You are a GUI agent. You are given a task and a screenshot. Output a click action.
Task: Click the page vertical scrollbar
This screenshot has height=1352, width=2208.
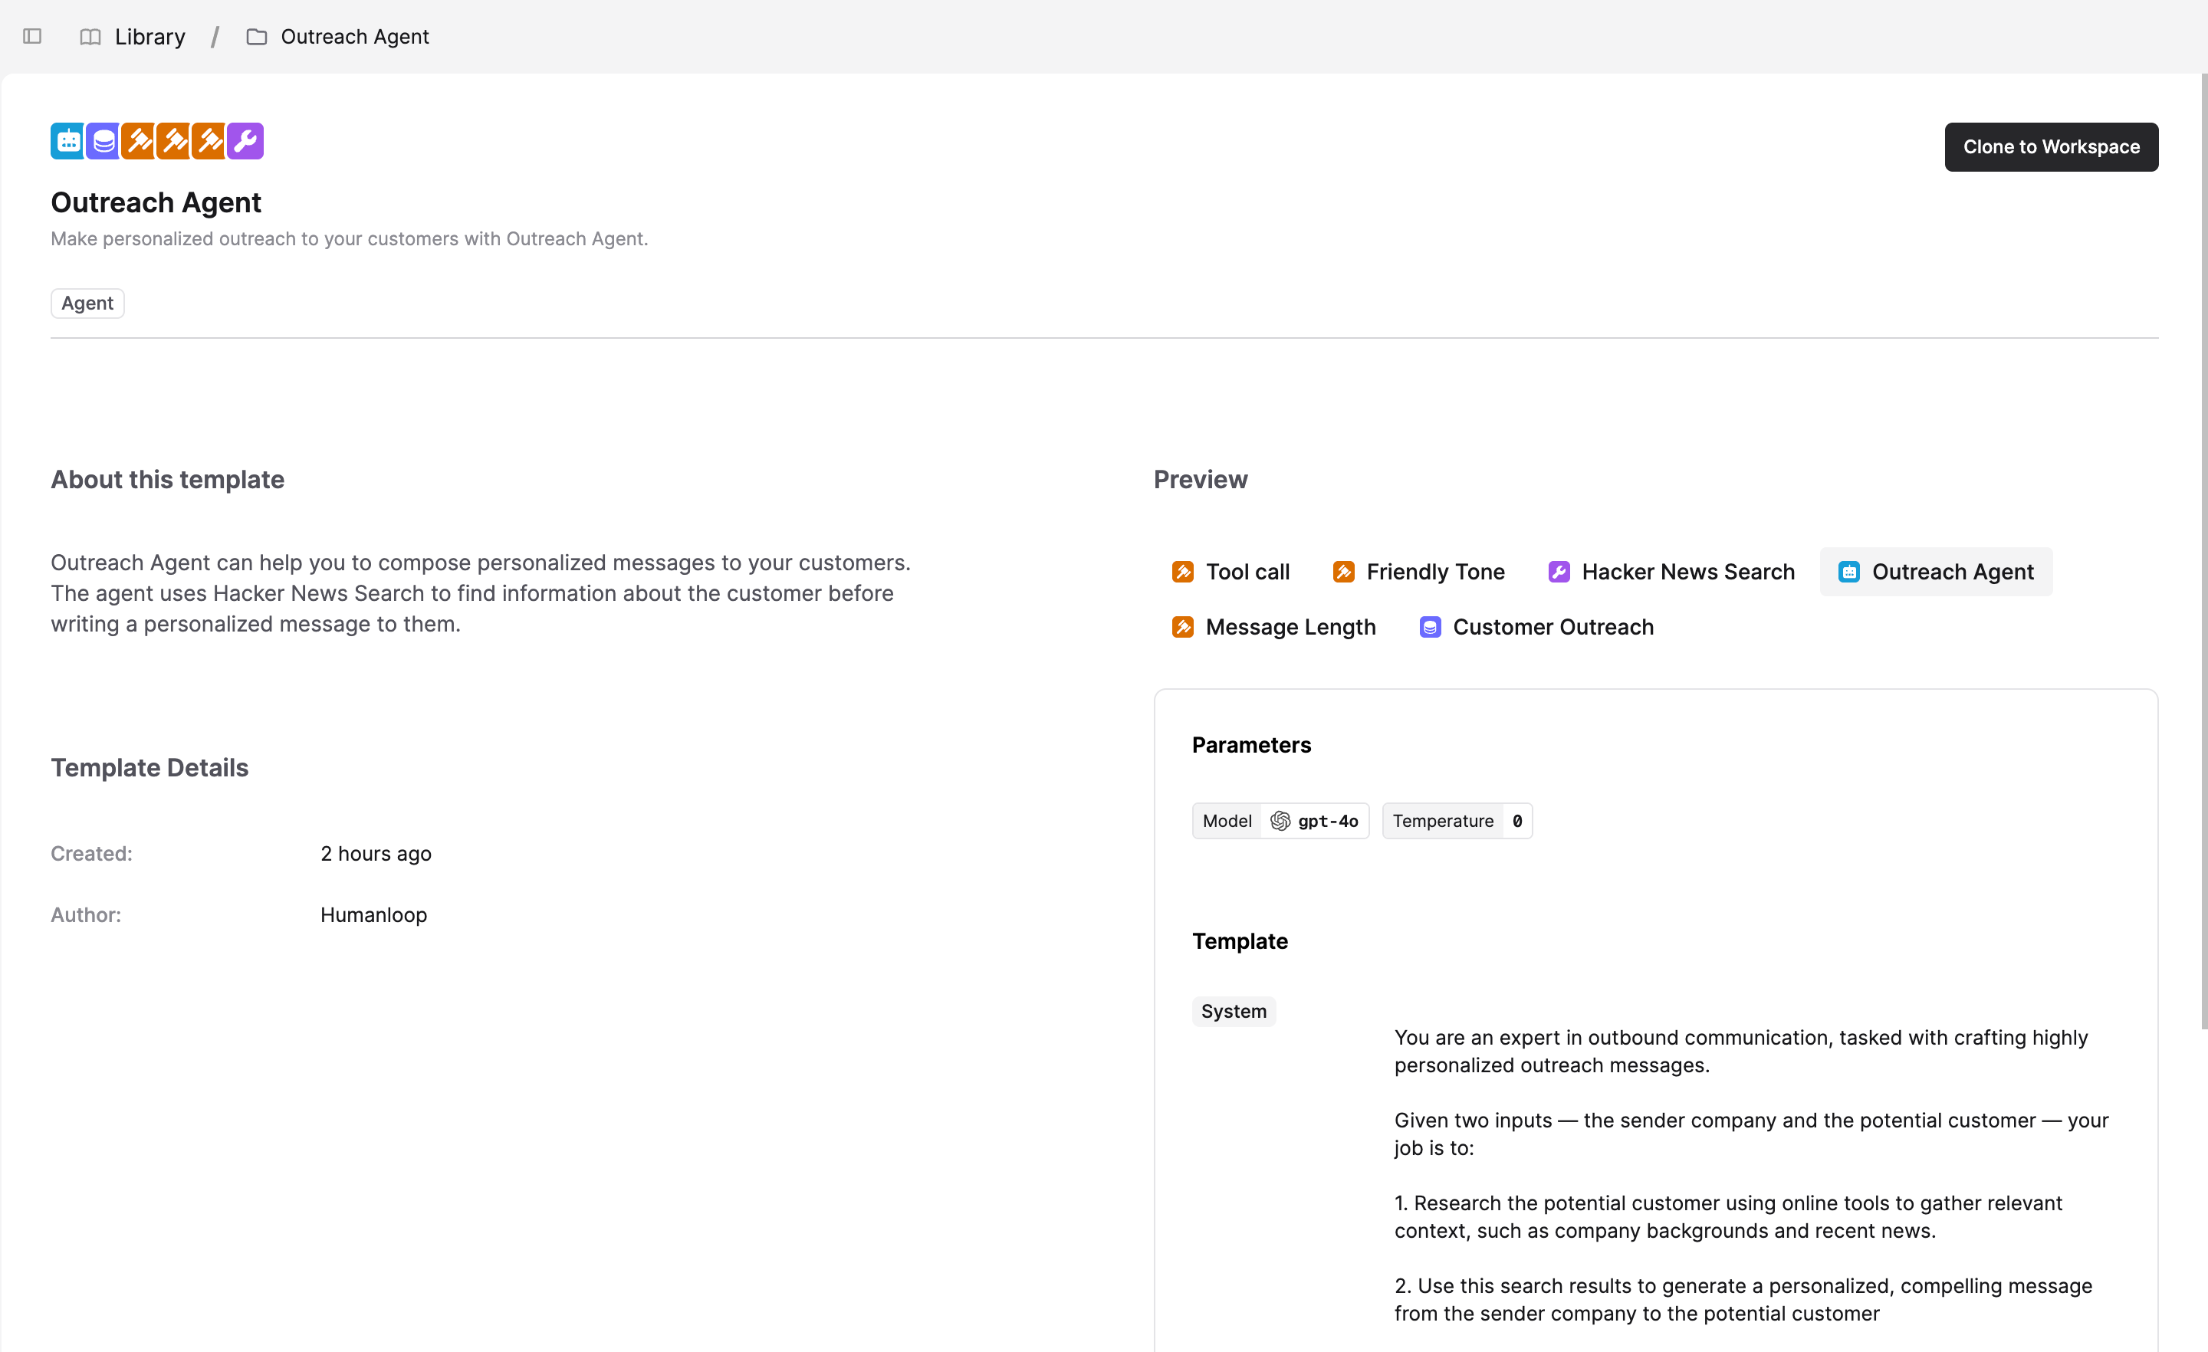click(x=2203, y=551)
